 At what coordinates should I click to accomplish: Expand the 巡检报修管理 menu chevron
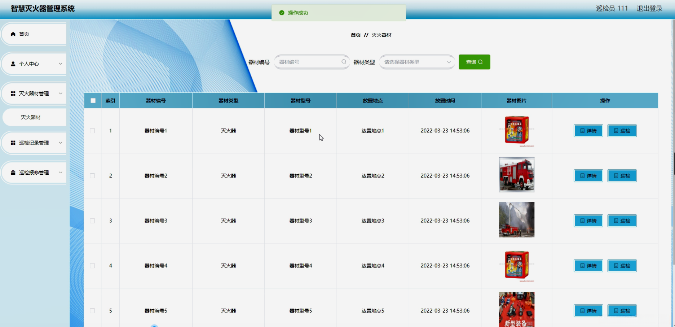click(60, 173)
